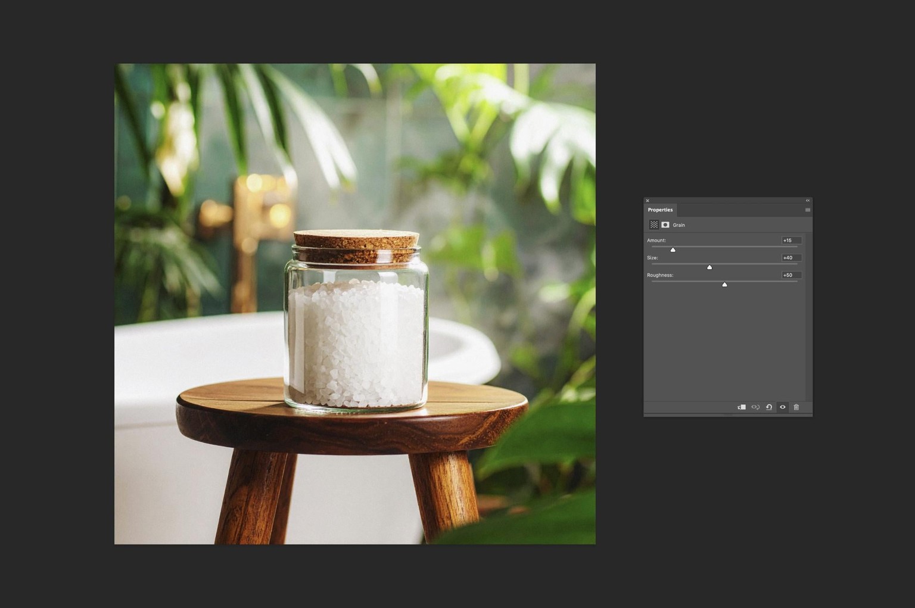The height and width of the screenshot is (608, 915).
Task: Reset Grain adjustment to defaults
Action: pyautogui.click(x=769, y=407)
